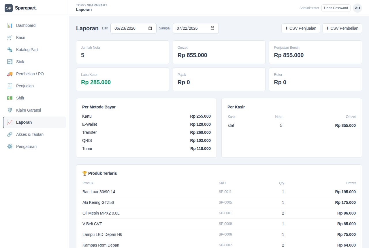Image resolution: width=369 pixels, height=248 pixels.
Task: Open the AU user avatar
Action: (x=357, y=8)
